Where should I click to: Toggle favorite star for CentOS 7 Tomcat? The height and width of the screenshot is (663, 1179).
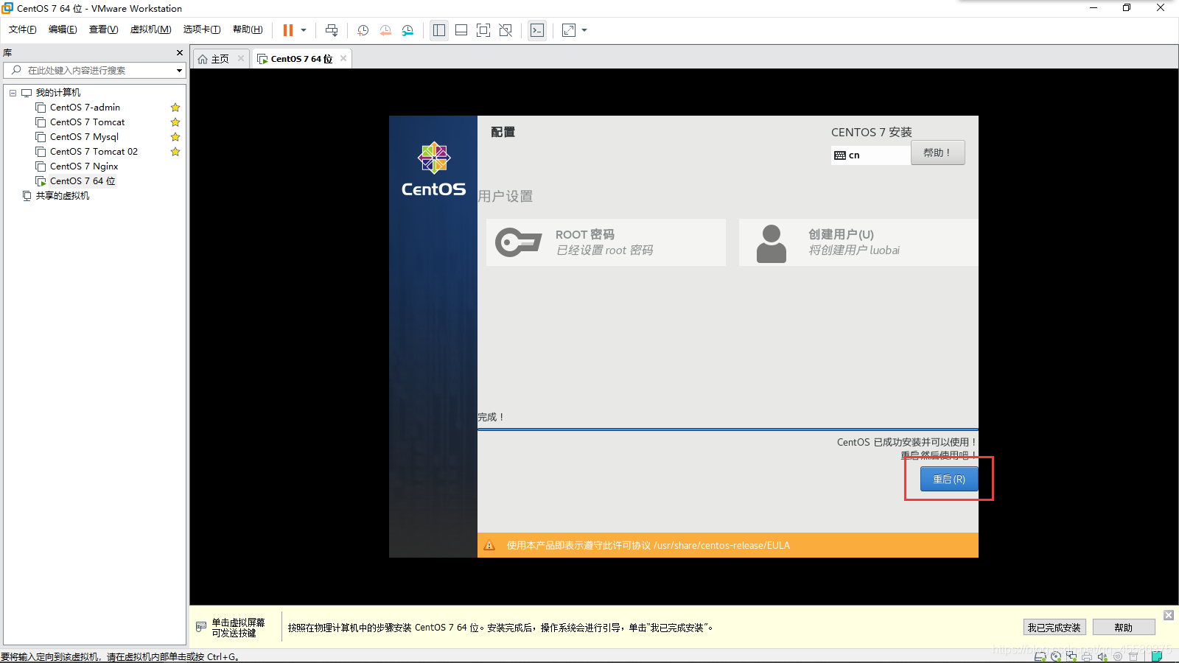tap(175, 122)
